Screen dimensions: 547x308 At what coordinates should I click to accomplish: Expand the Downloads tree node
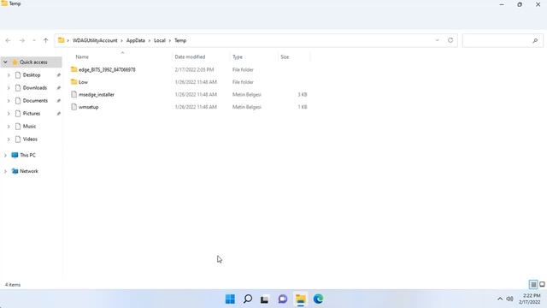(9, 88)
